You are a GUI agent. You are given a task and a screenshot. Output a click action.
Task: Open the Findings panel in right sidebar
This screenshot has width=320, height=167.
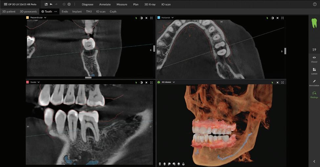(314, 94)
